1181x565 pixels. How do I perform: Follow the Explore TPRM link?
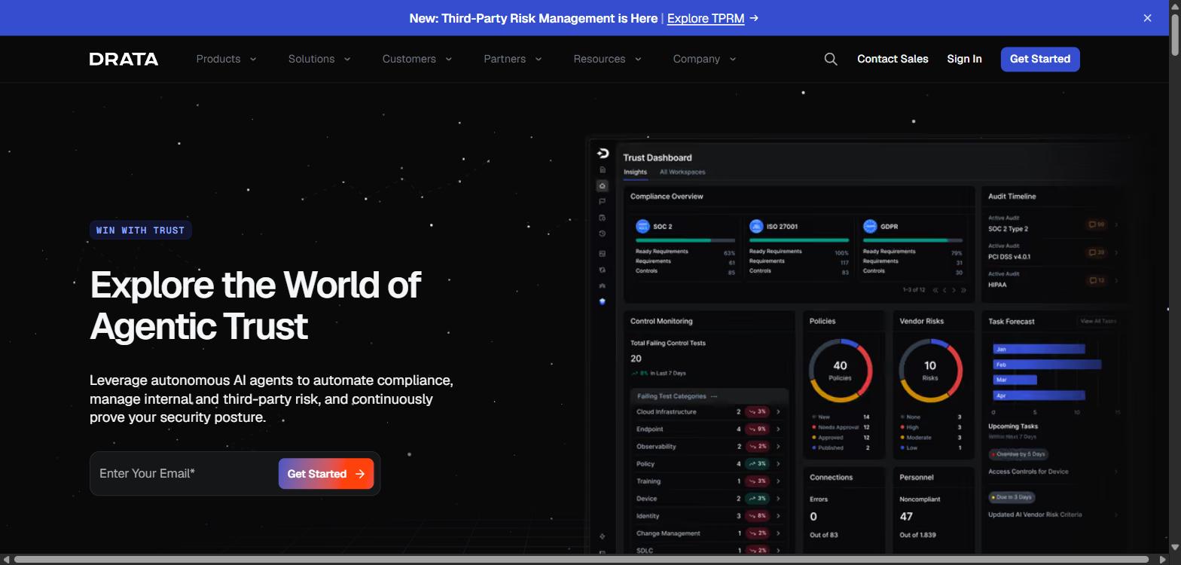click(706, 18)
